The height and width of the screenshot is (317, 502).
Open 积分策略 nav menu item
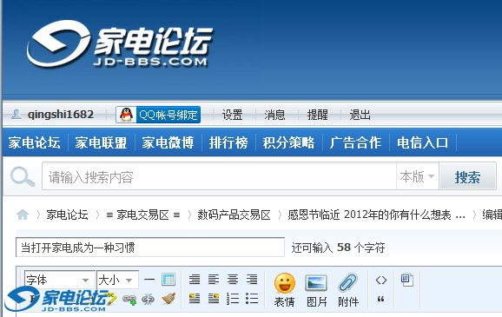tap(288, 142)
